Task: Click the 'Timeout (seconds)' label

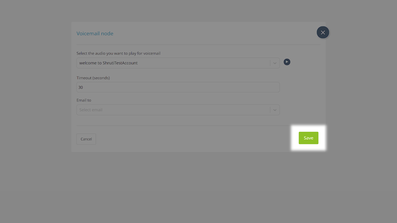Action: point(93,78)
